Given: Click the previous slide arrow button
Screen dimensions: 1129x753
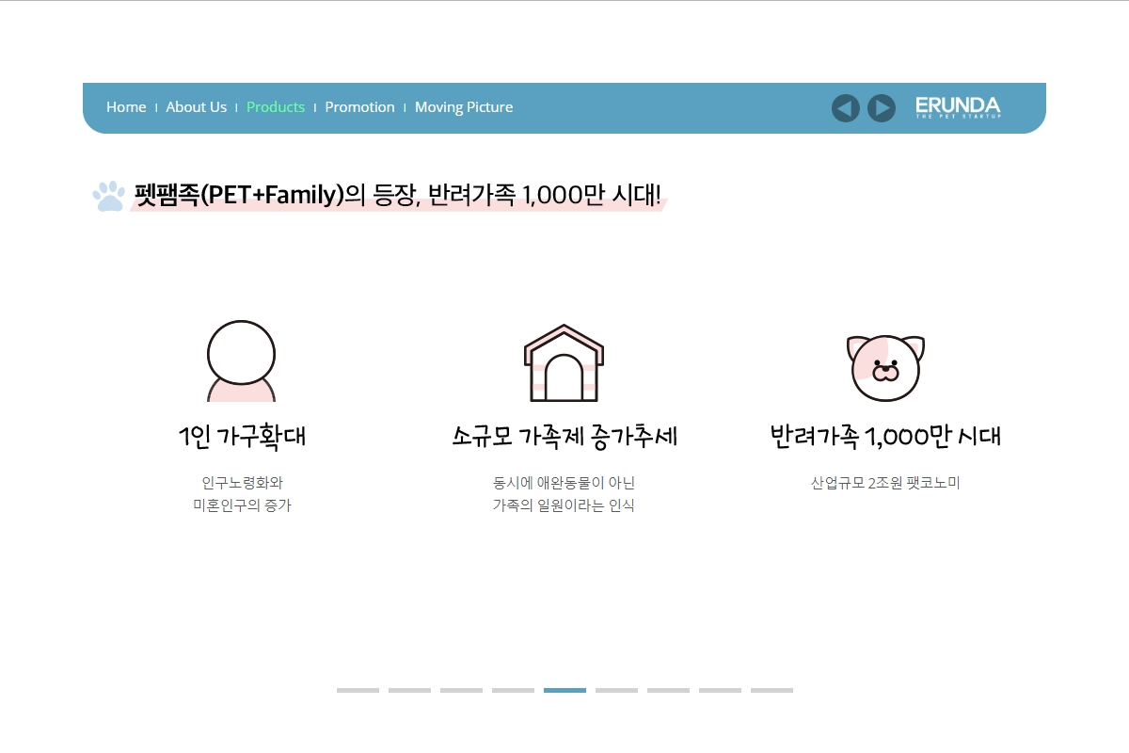Looking at the screenshot, I should [846, 108].
